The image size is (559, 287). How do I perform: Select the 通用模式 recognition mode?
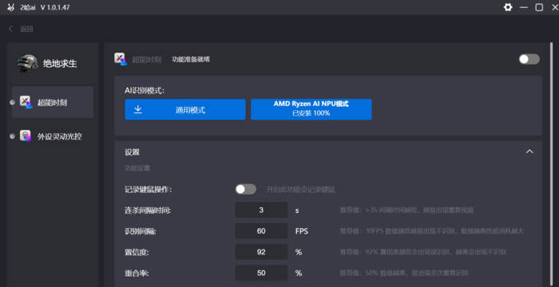(185, 110)
